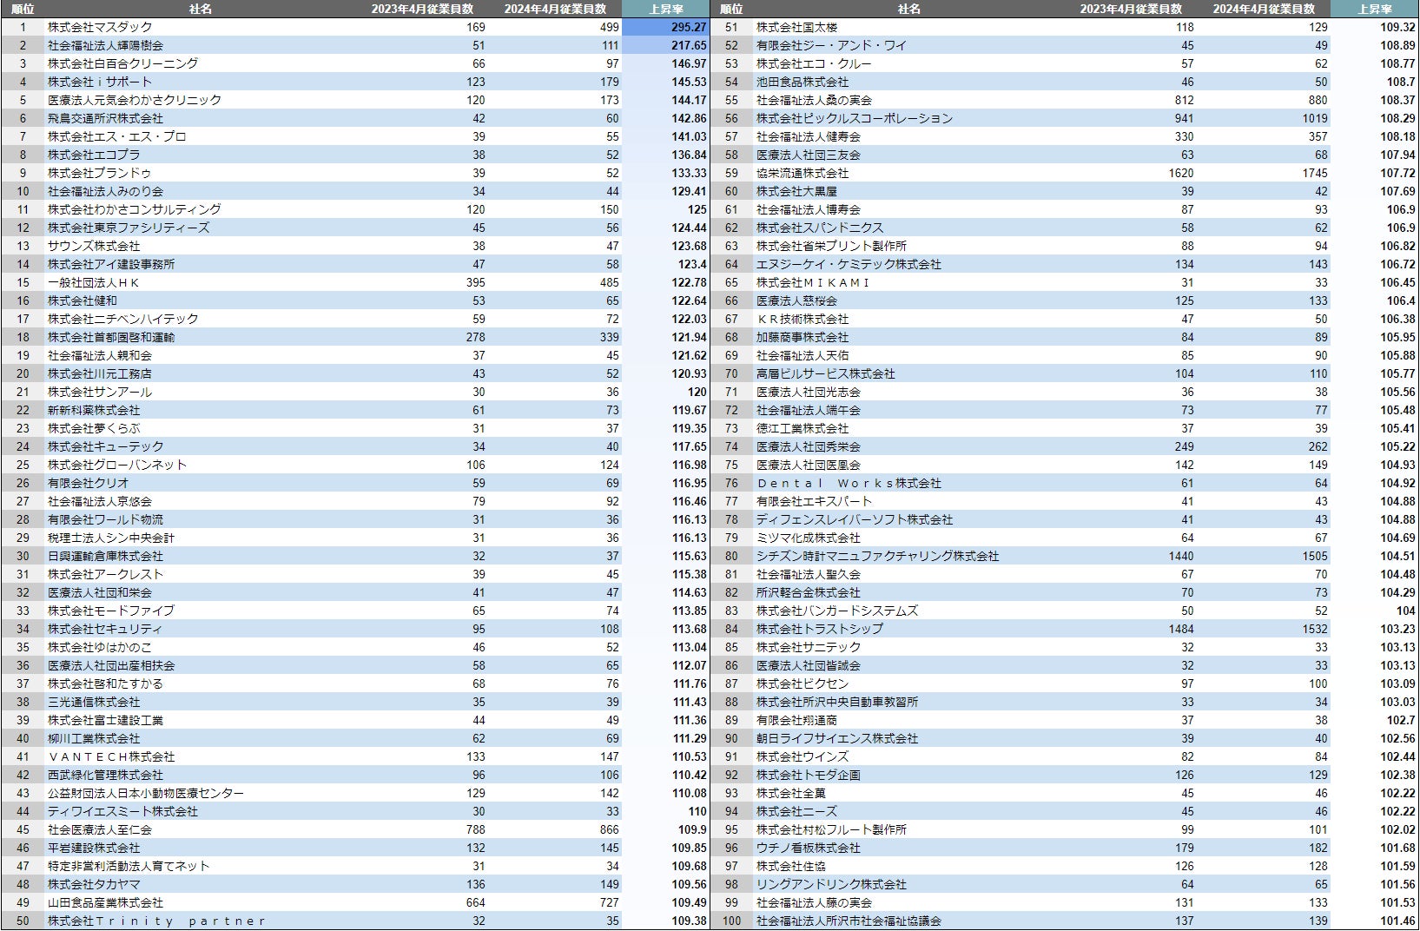Click the growth rate value 113.68
1420x931 pixels.
pos(689,629)
